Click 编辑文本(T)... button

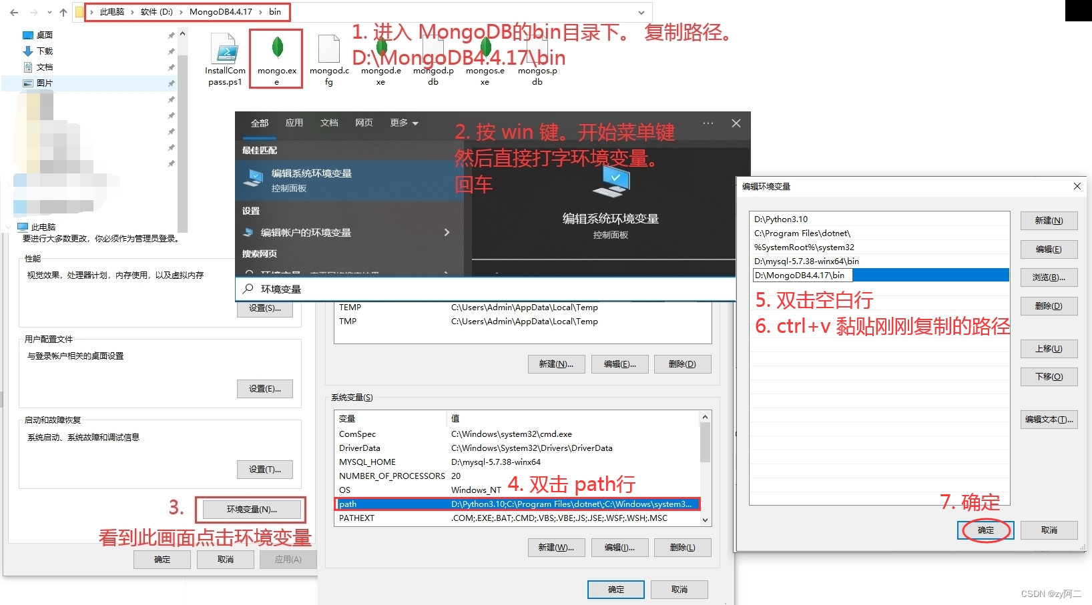1049,420
